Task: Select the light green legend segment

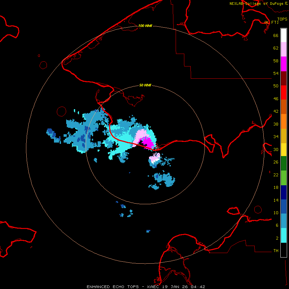Action: click(284, 178)
